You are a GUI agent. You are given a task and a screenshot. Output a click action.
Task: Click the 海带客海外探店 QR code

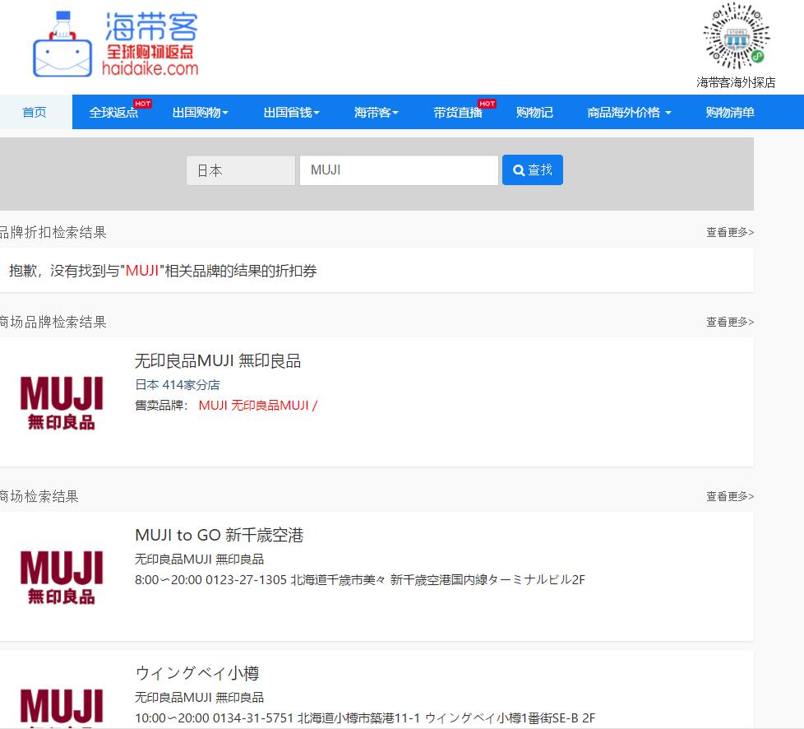736,37
